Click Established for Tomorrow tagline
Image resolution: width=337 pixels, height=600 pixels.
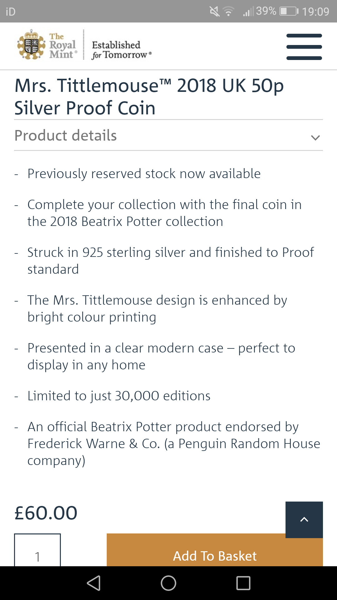(x=121, y=49)
